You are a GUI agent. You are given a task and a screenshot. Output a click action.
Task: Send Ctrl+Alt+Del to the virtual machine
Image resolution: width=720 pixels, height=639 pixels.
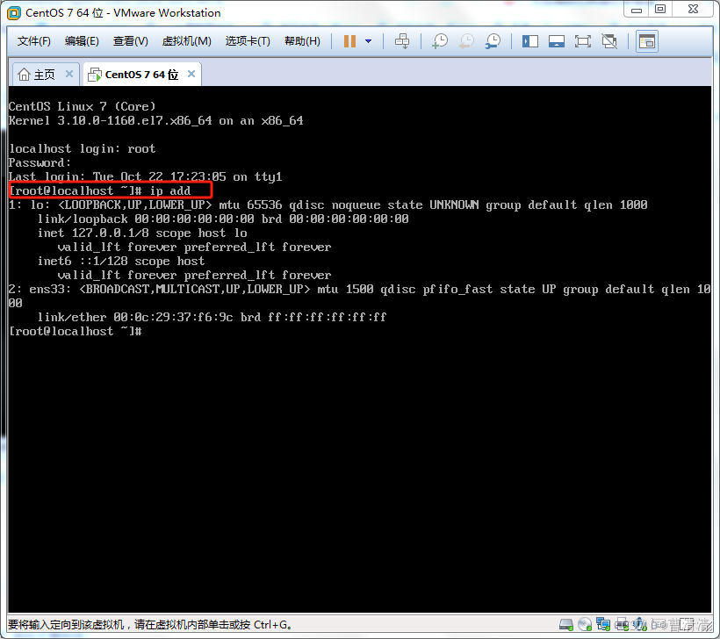pos(402,40)
